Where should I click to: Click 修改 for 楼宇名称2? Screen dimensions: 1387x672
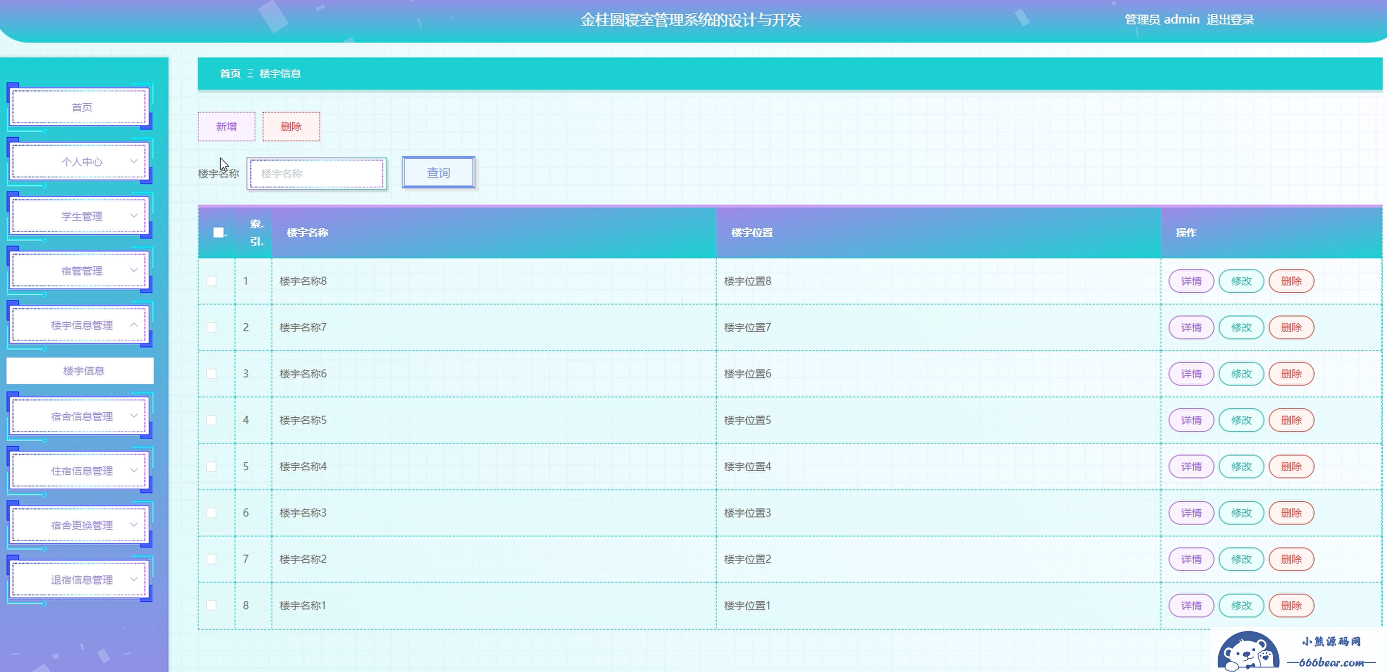tap(1241, 559)
